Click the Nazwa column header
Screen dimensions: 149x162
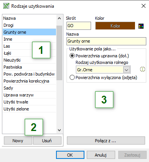click(x=30, y=18)
